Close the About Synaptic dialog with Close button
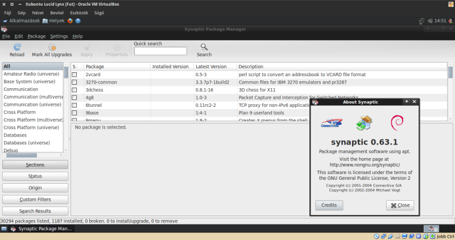Screen dimensions: 455x240 click(400, 205)
